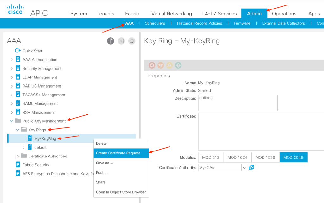The image size is (324, 203).
Task: Open the Certificate Authority detail navigation icon
Action: tap(251, 167)
